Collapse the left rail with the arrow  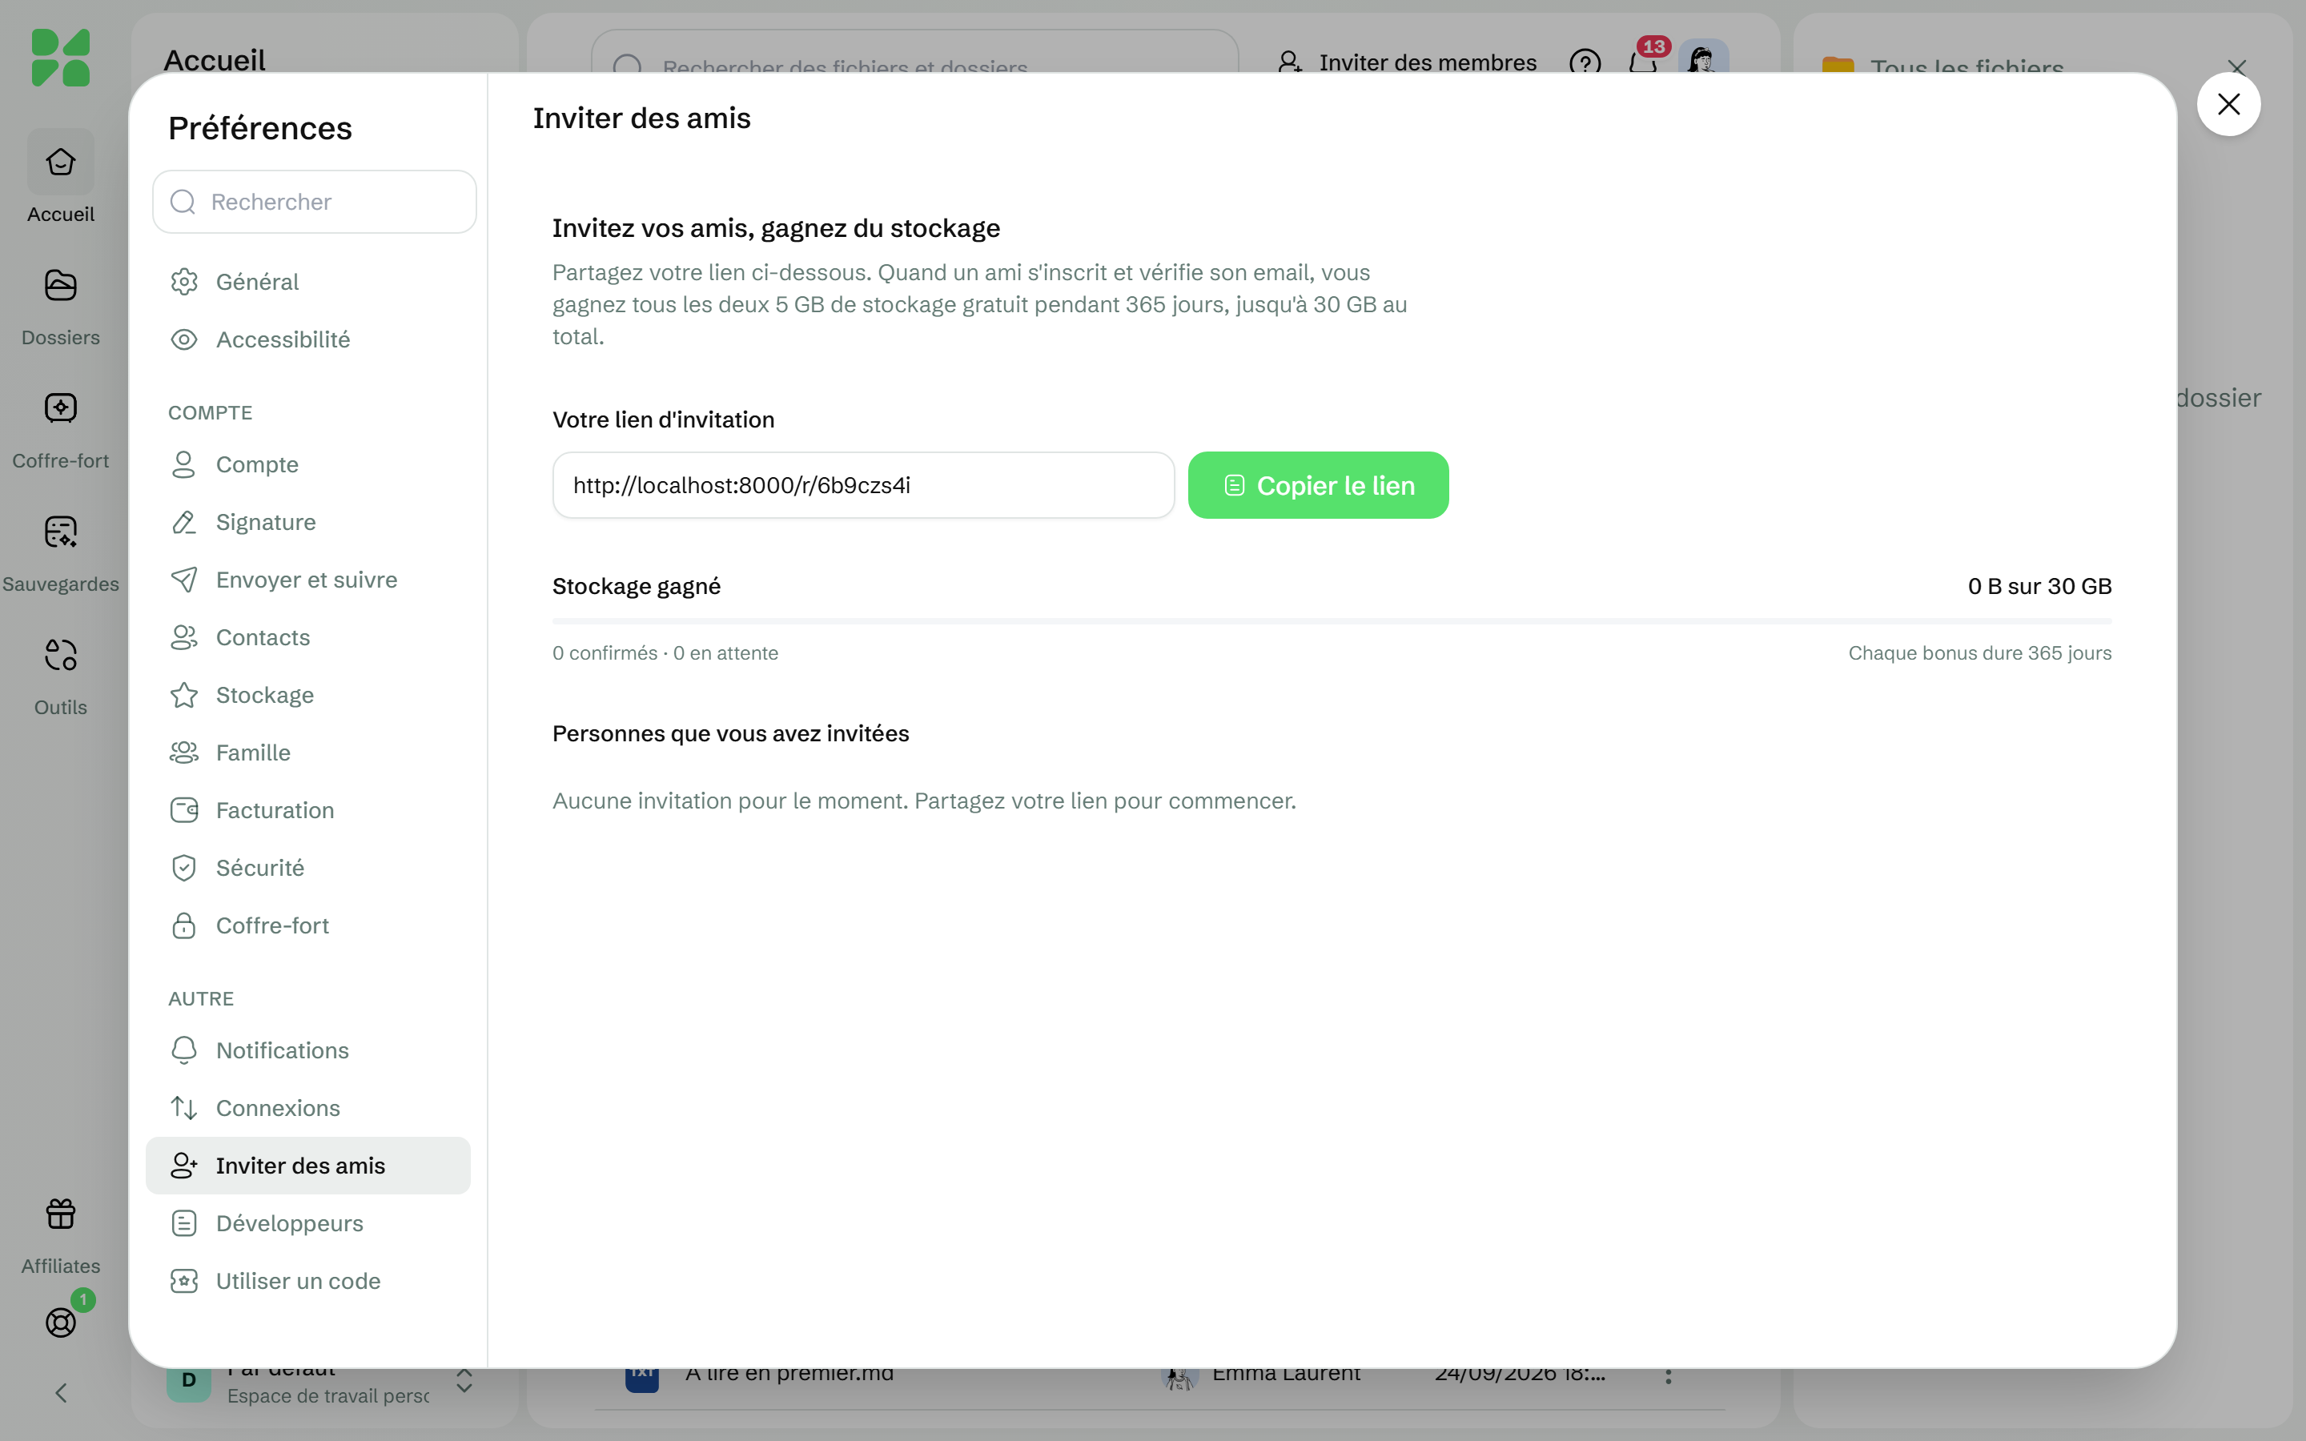[60, 1392]
